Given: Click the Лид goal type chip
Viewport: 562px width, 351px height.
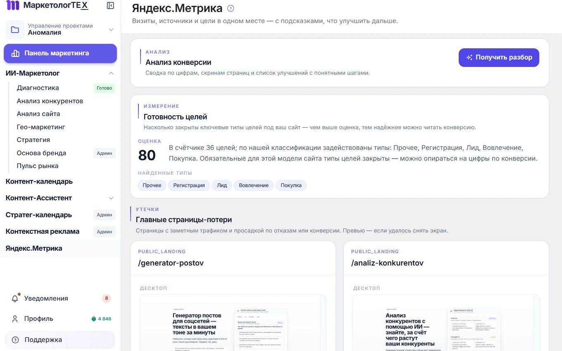Looking at the screenshot, I should coord(222,185).
